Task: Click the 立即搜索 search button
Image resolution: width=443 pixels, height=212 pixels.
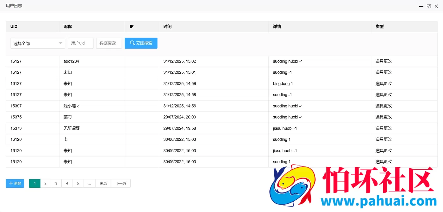Action: (141, 43)
